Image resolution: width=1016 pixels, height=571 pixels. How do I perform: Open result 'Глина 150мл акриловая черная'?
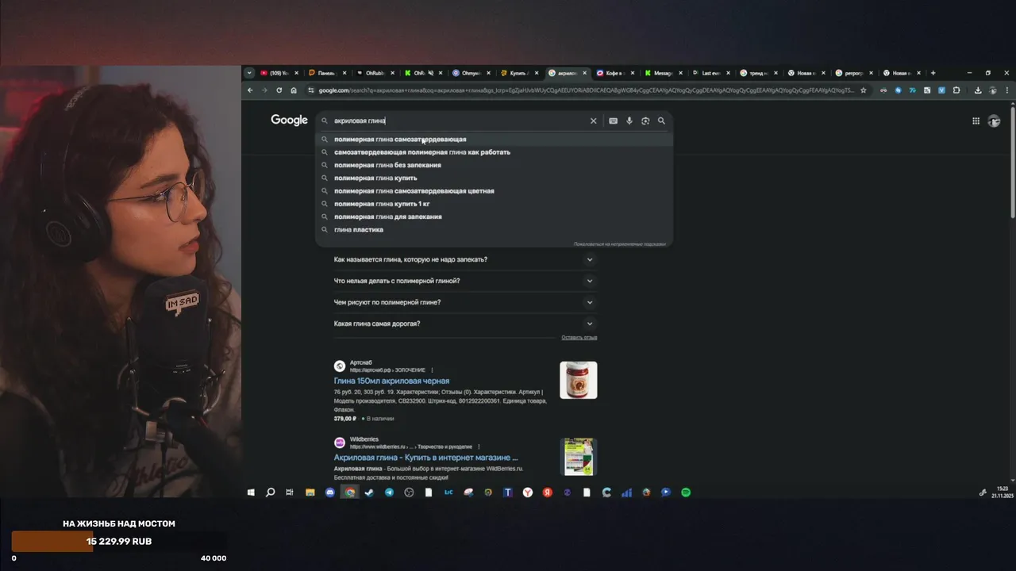pyautogui.click(x=391, y=381)
